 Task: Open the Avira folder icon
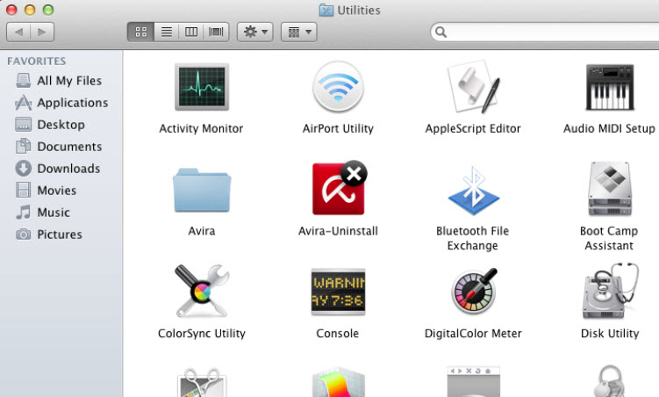click(x=202, y=190)
